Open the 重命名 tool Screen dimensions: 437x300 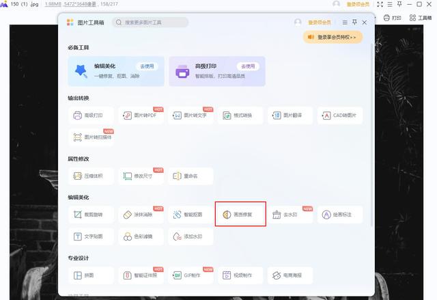[x=191, y=176]
